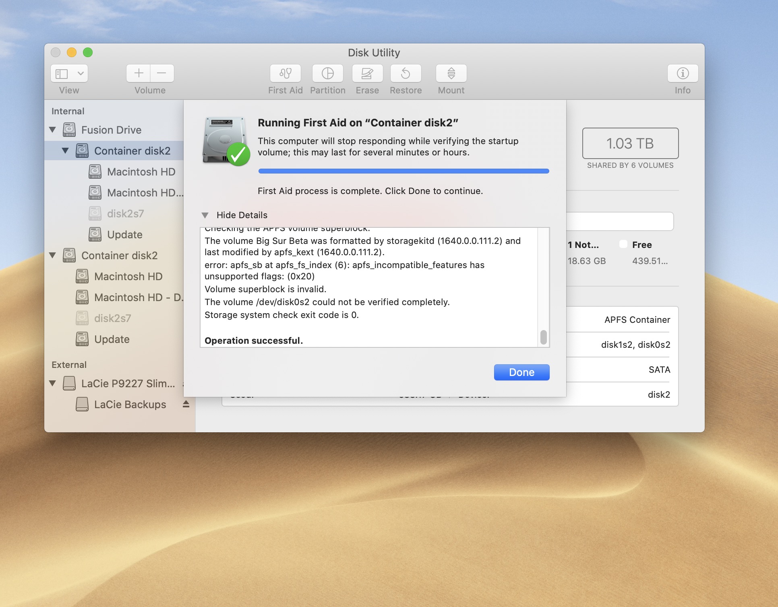Open the Info panel icon

[682, 74]
